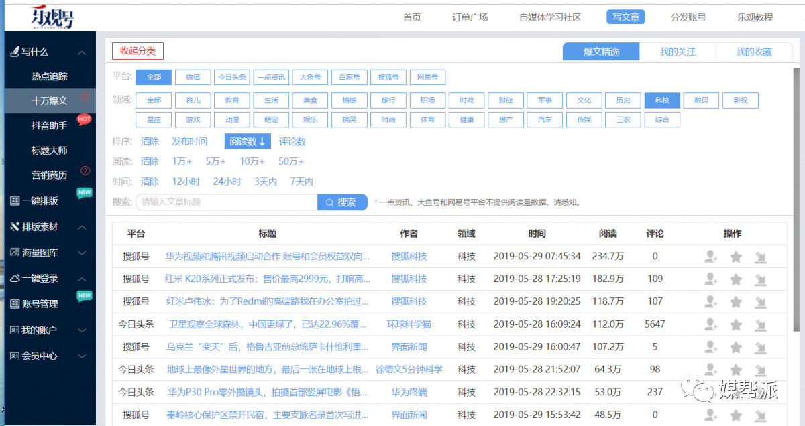Viewport: 805px width, 426px height.
Task: Click the pen icon beside 写什么
Action: pos(14,52)
